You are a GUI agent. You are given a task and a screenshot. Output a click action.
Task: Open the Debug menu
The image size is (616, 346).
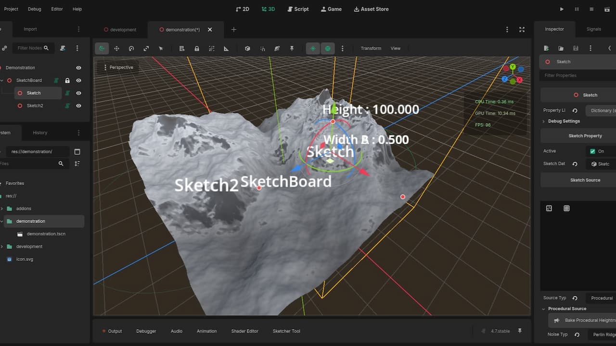click(35, 9)
